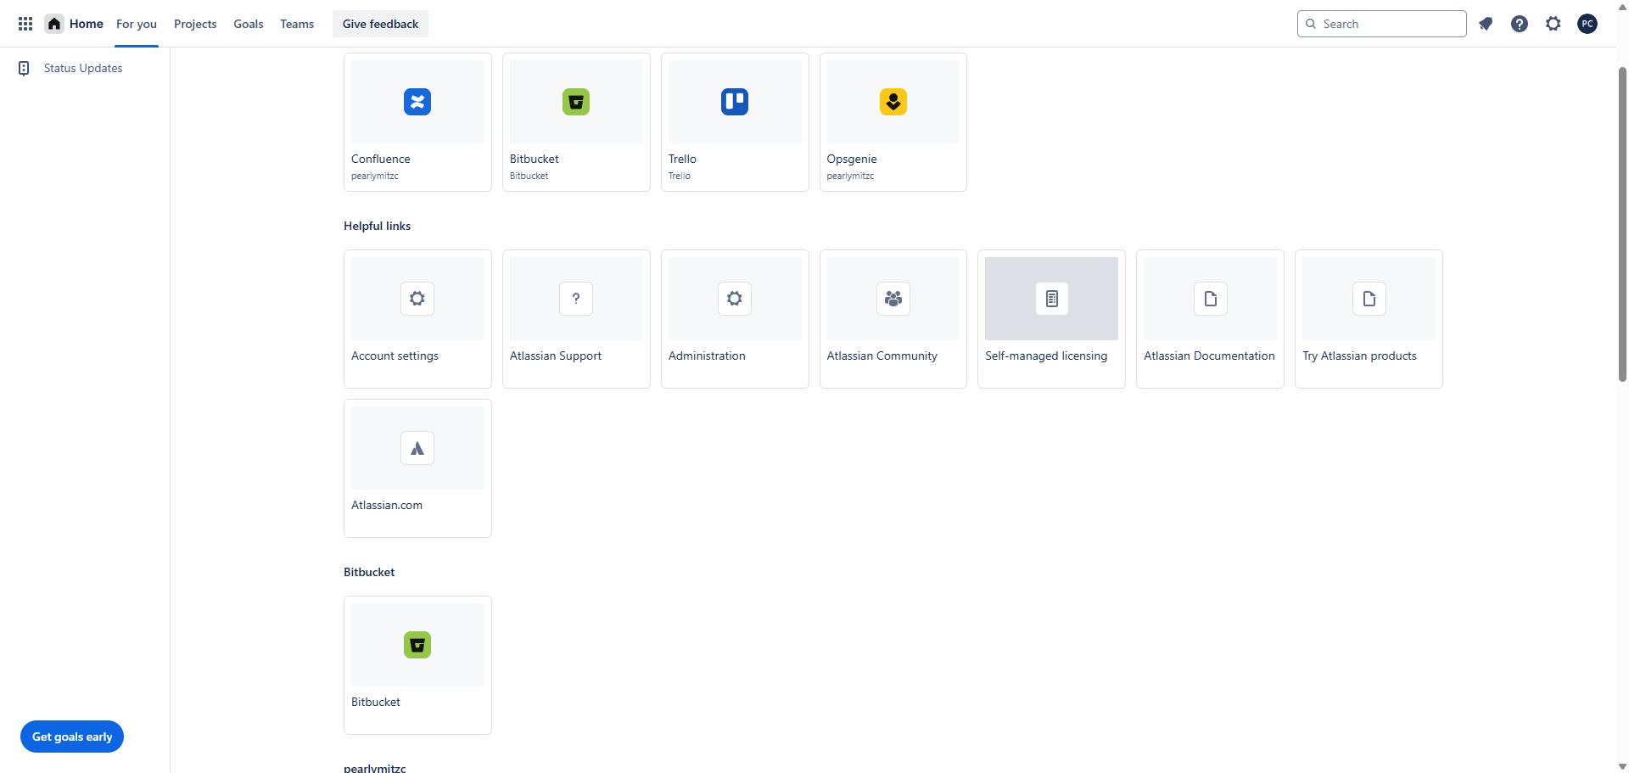Open the Confluence product icon

417,102
